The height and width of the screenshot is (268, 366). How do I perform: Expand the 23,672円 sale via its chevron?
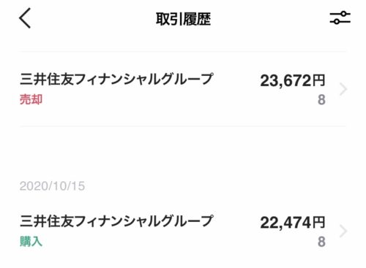coord(343,89)
